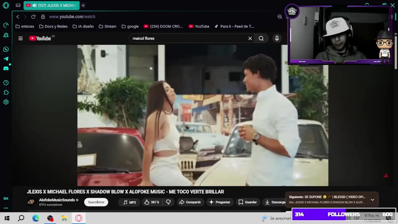Open Discord in Opera sidebar

[6, 68]
